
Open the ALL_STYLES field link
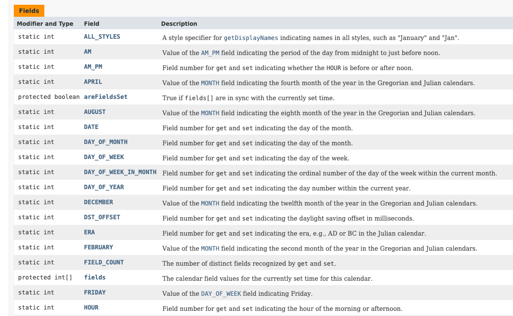[x=102, y=37]
